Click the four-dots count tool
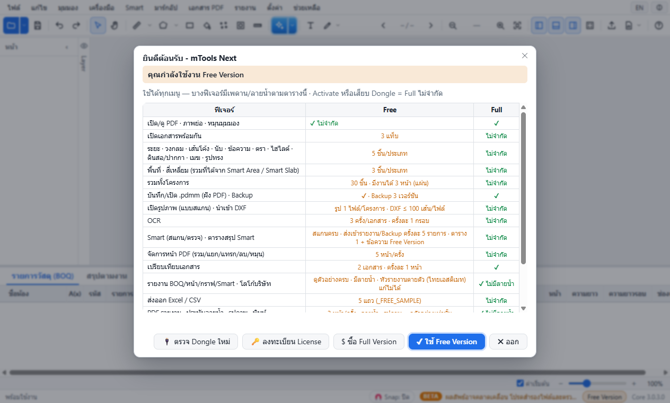 coord(224,25)
